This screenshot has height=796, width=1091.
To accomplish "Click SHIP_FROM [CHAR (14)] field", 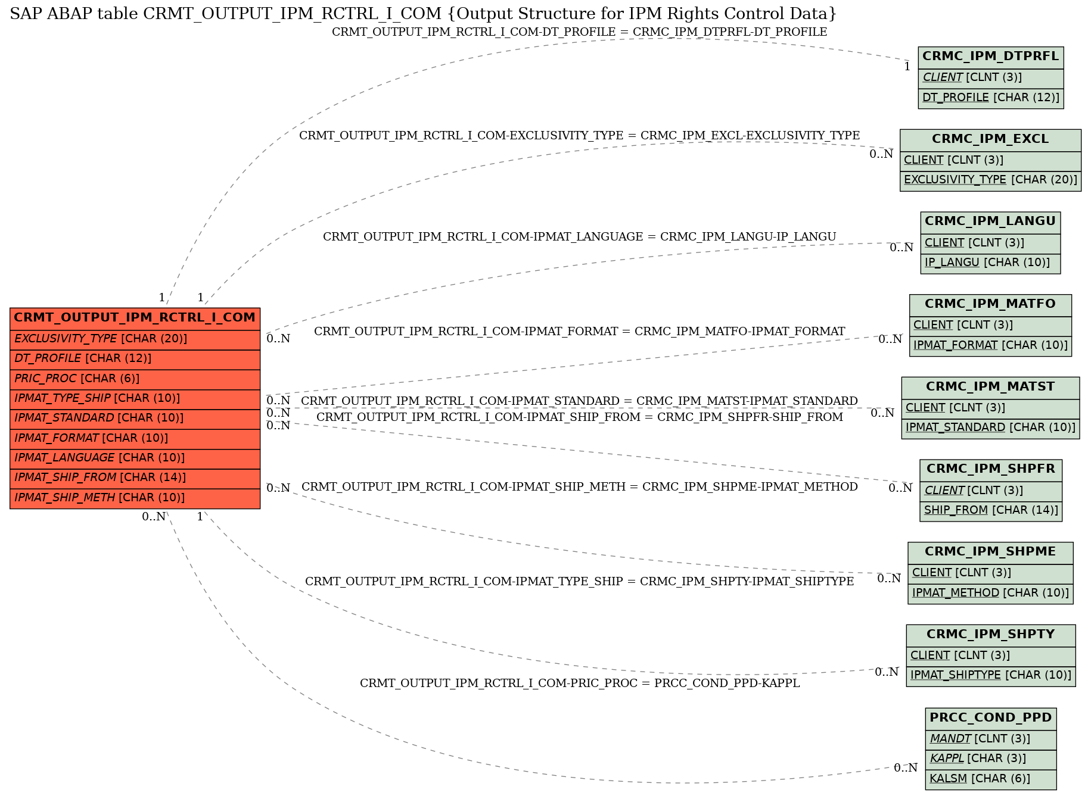I will 990,511.
